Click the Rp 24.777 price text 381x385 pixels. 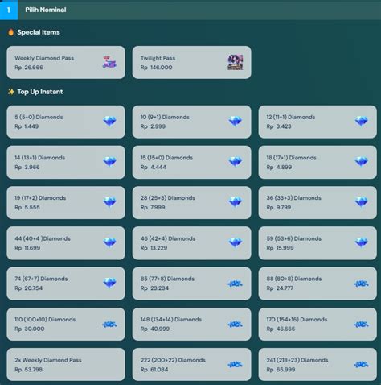pyautogui.click(x=280, y=288)
